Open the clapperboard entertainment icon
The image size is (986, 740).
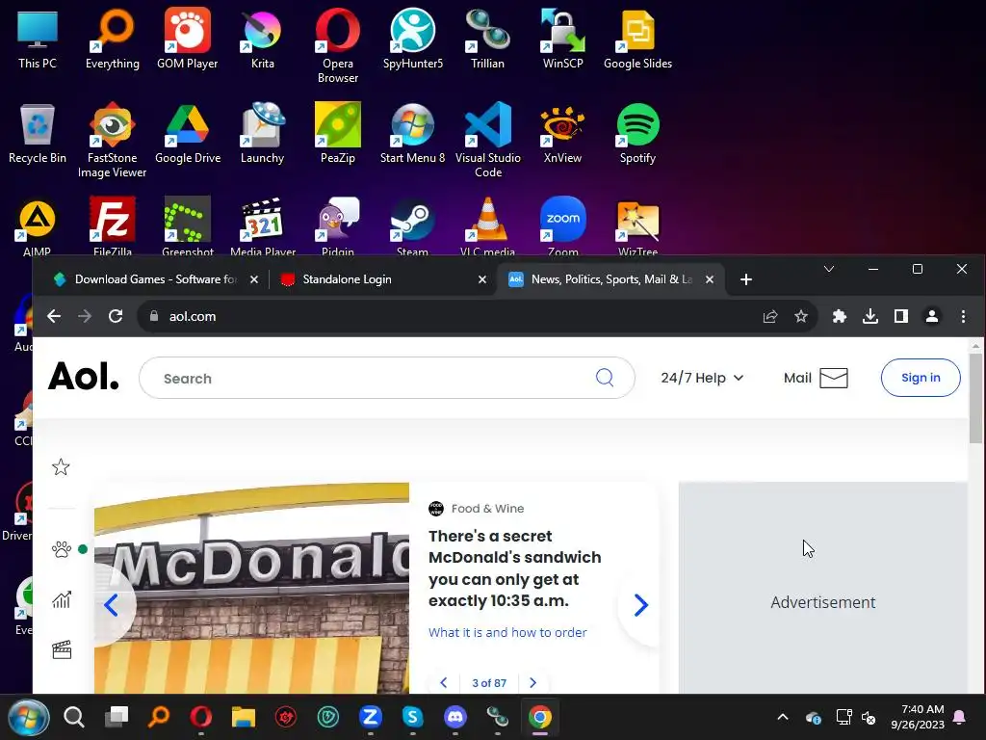(62, 649)
